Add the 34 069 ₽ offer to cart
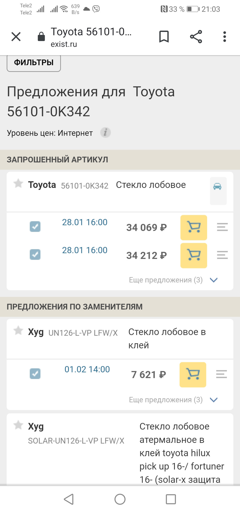 (194, 227)
